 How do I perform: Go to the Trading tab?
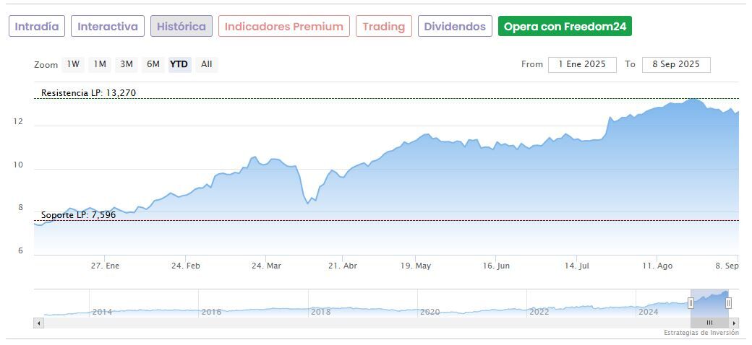(383, 27)
